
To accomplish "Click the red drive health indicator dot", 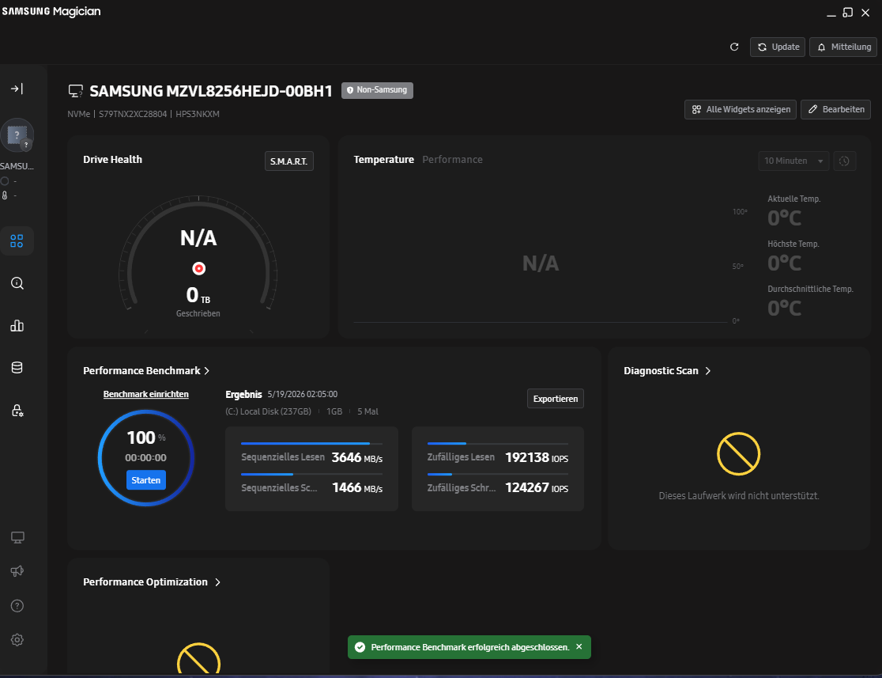I will (x=198, y=269).
